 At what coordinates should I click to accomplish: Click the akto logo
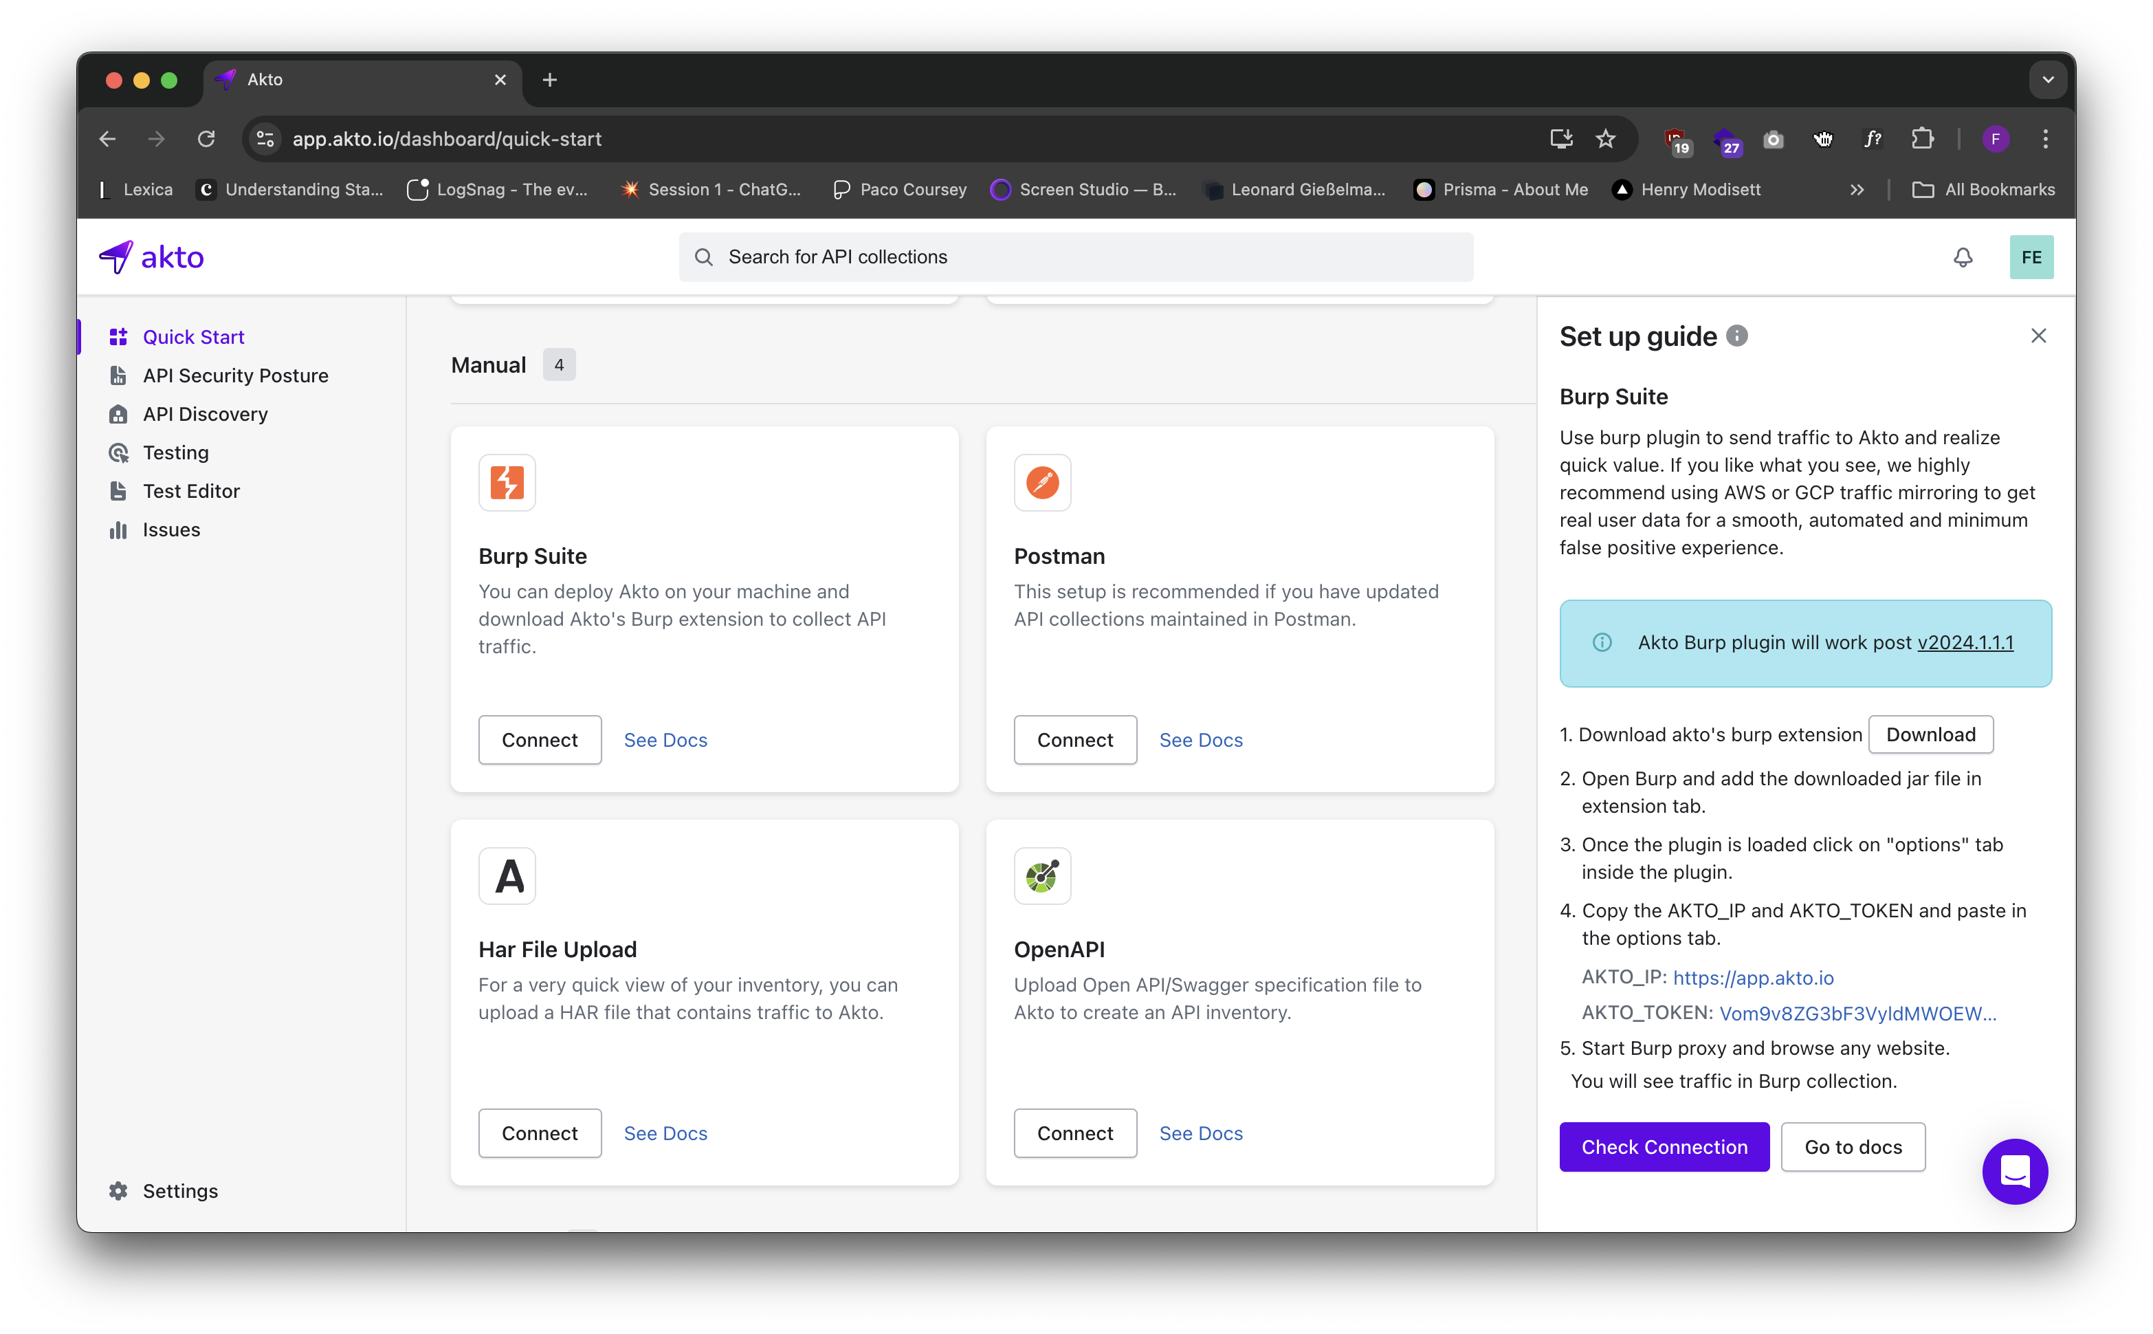152,256
